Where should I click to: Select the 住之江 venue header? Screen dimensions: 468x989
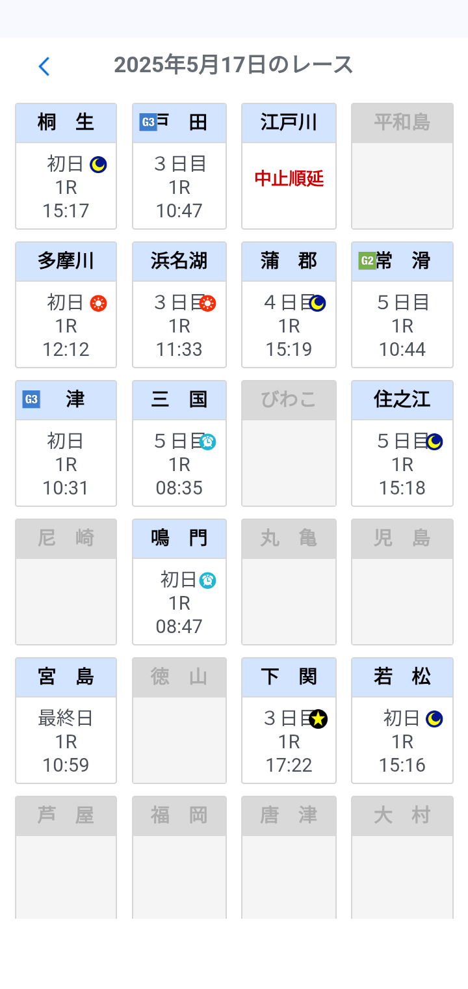tap(402, 400)
